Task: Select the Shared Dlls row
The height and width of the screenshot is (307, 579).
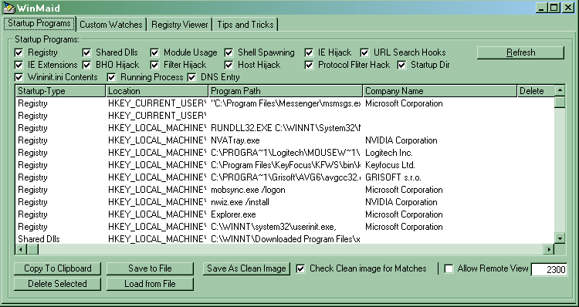Action: pyautogui.click(x=285, y=239)
